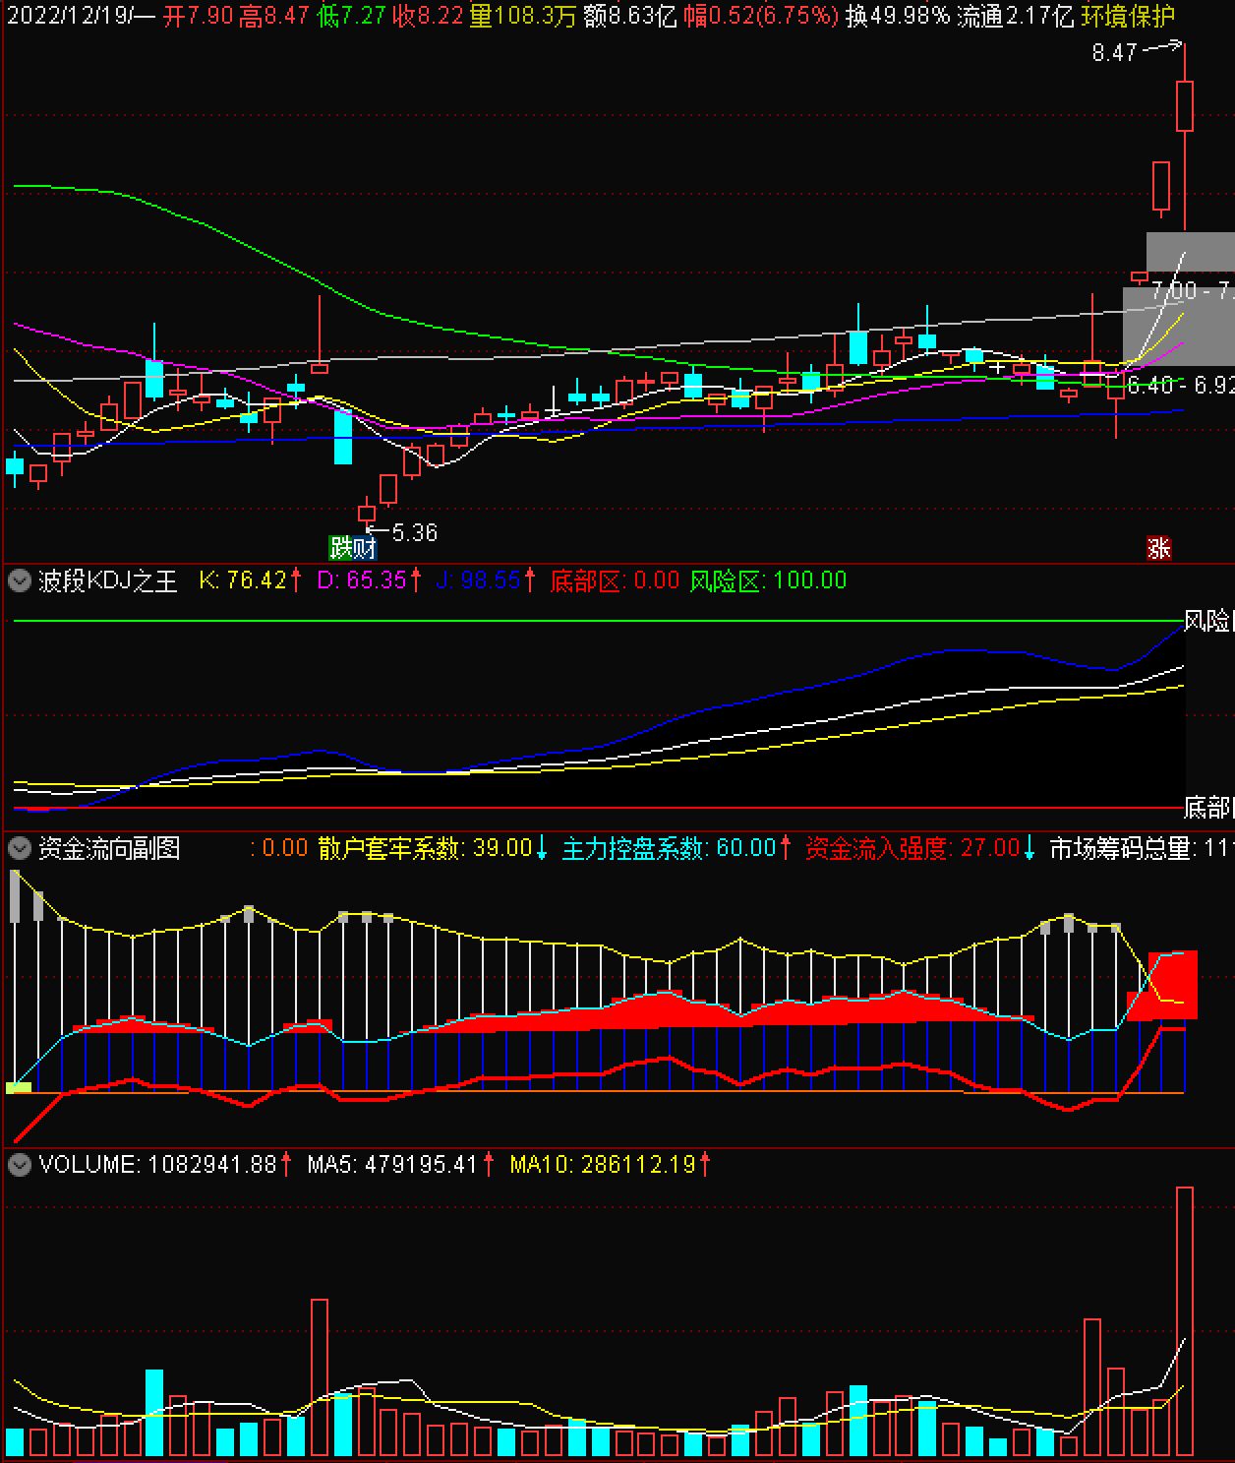Image resolution: width=1235 pixels, height=1463 pixels.
Task: Select the latest red candlestick at chart top
Action: pyautogui.click(x=1184, y=106)
